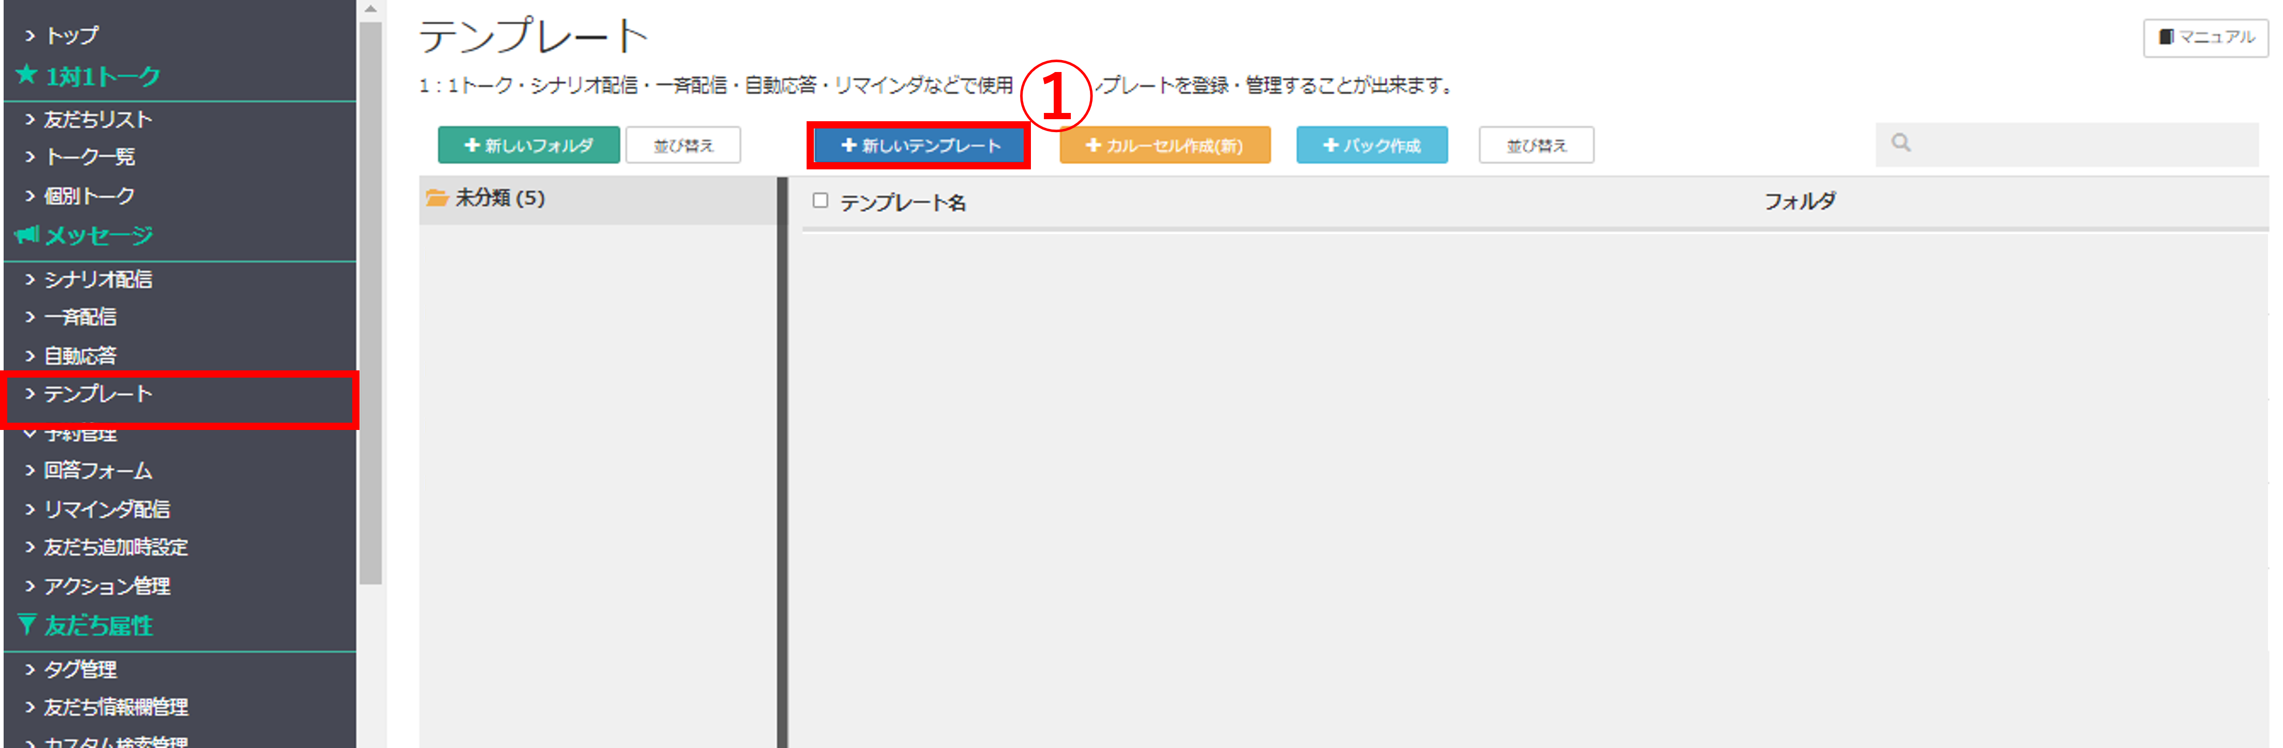Click the chevron beside 友だちリスト

tap(30, 119)
